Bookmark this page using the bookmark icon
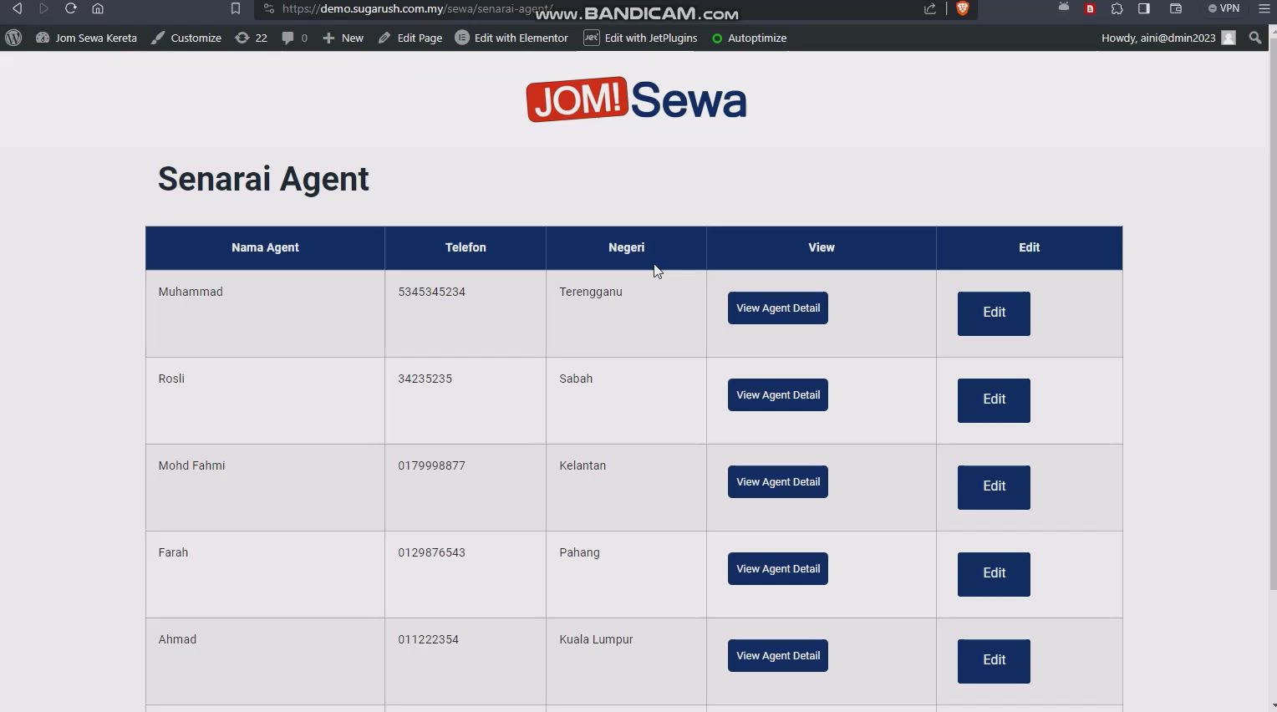The image size is (1277, 712). pos(235,9)
